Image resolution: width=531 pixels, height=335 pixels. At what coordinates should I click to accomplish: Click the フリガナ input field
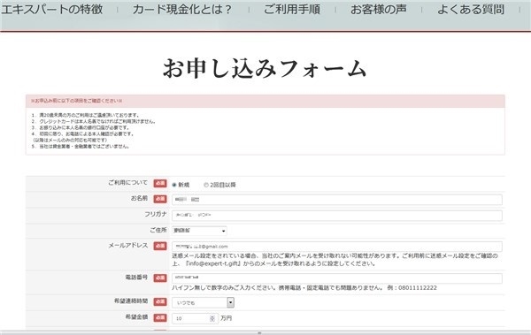click(x=337, y=215)
